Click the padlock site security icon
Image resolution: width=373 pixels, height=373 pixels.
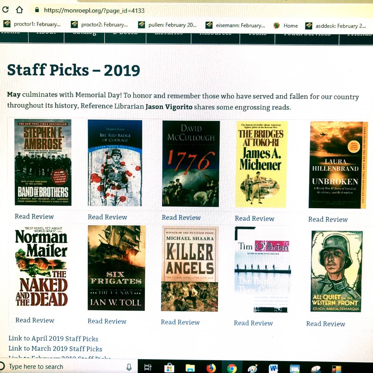coord(37,10)
